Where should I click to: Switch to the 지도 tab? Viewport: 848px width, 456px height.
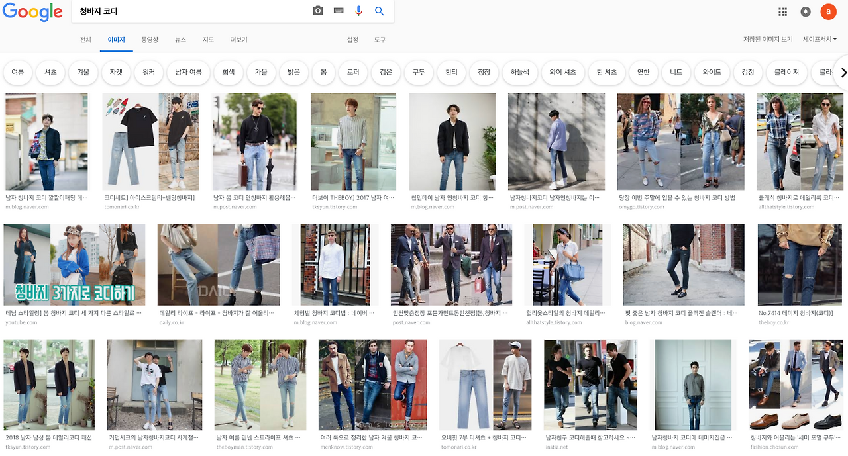pyautogui.click(x=208, y=40)
